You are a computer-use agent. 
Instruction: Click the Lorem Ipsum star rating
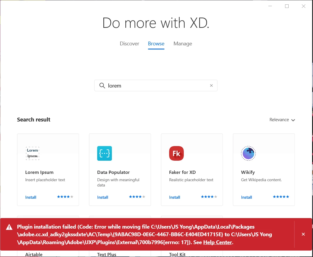[65, 197]
